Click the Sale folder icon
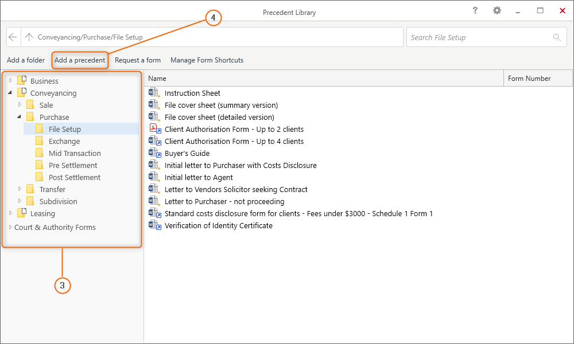 30,105
